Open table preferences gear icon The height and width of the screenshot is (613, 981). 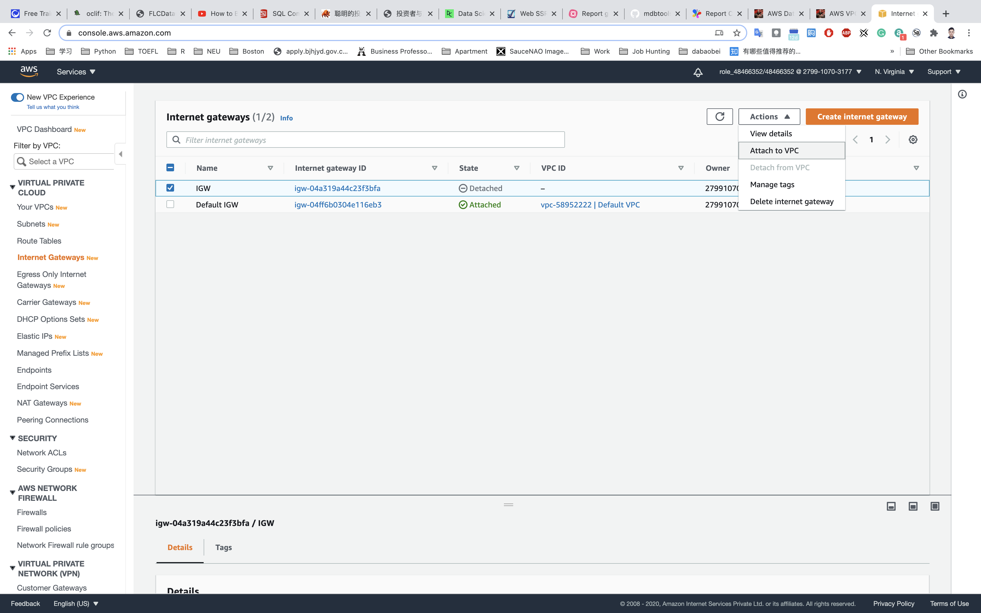[913, 140]
